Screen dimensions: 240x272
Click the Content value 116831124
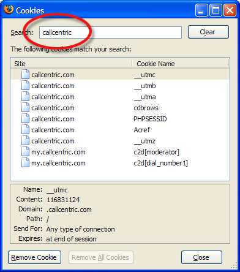(x=63, y=200)
